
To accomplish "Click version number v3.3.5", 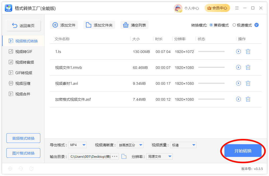I will tap(258, 169).
